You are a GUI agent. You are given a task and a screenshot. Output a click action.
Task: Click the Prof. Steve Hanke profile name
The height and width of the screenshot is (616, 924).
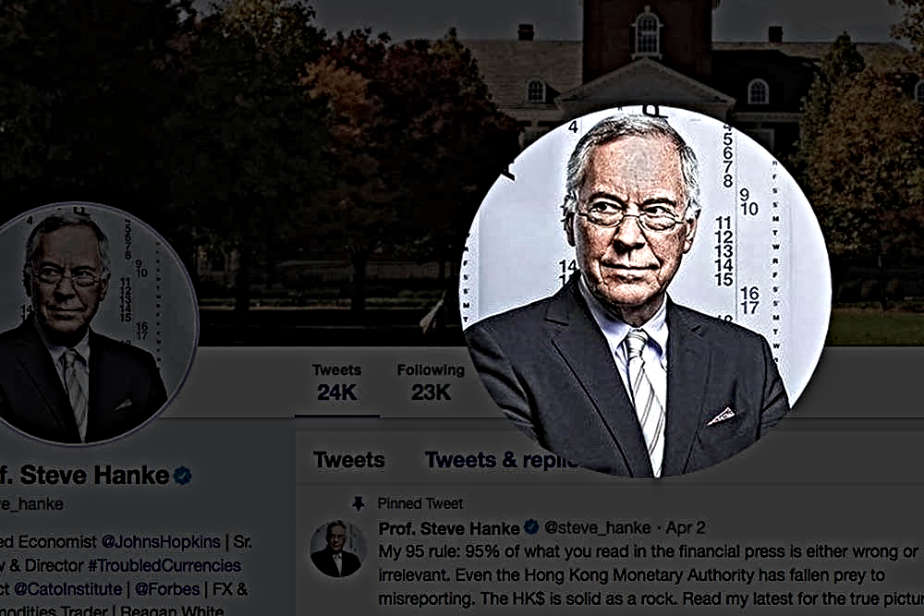pos(84,475)
